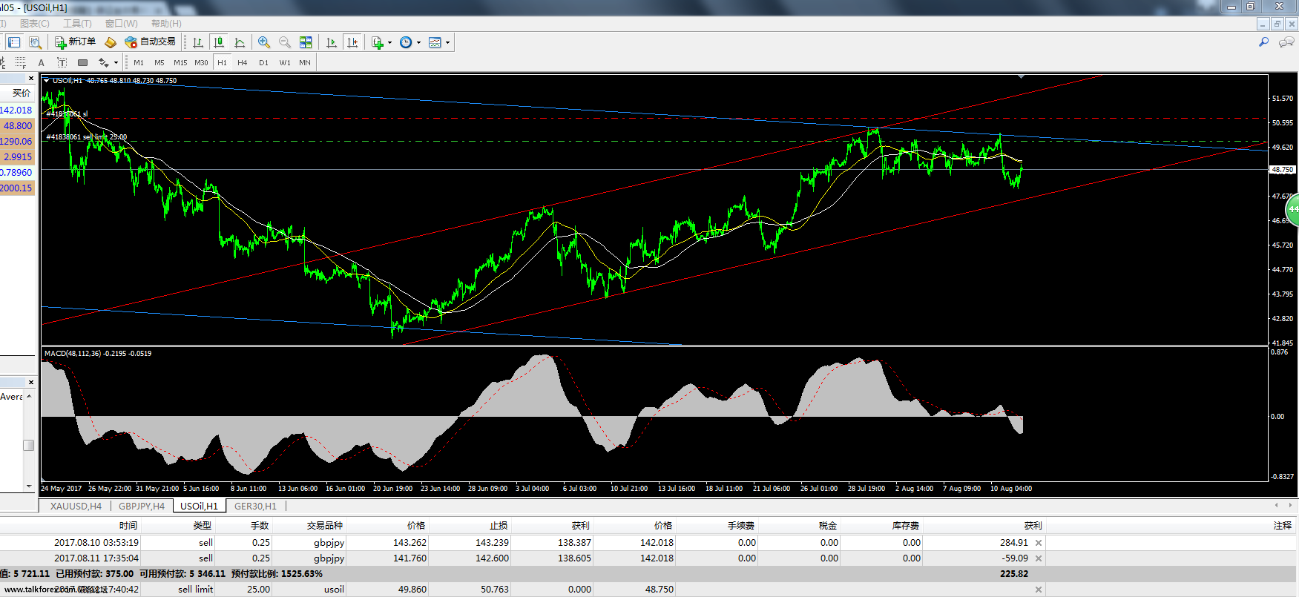Select the M30 timeframe
Image resolution: width=1299 pixels, height=597 pixels.
[201, 62]
